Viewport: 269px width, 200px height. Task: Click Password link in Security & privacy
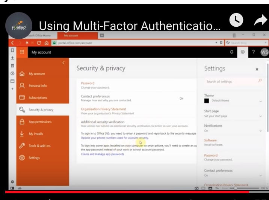[88, 83]
